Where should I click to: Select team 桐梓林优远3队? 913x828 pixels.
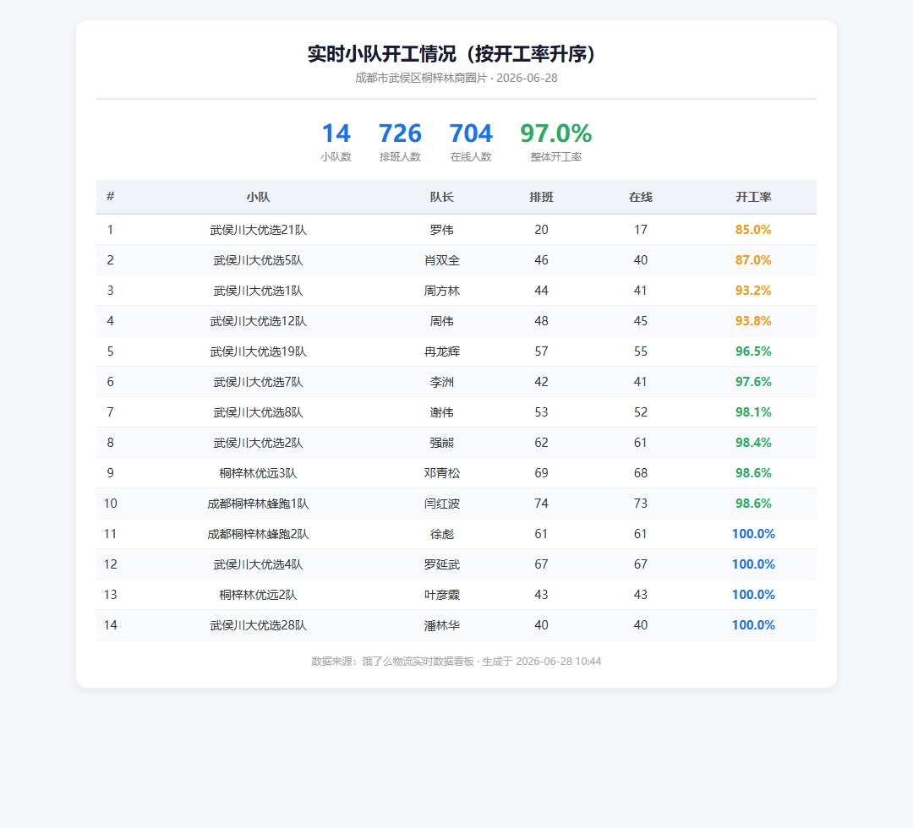(x=258, y=473)
